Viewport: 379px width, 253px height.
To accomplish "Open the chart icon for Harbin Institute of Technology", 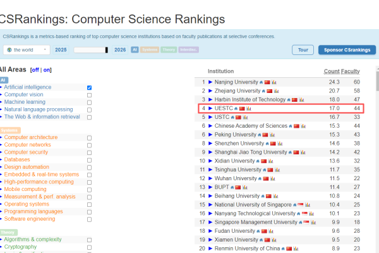I will pyautogui.click(x=303, y=100).
